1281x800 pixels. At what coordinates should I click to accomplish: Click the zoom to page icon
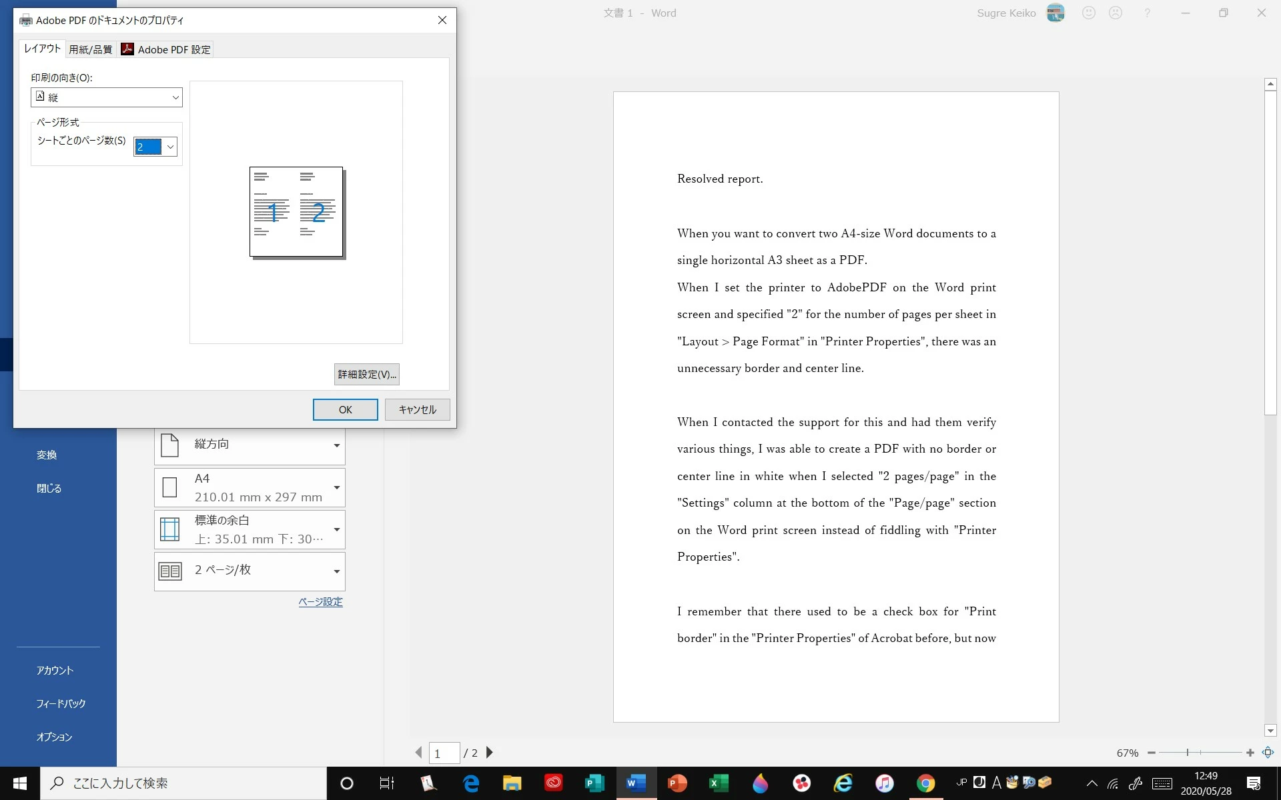(1268, 753)
